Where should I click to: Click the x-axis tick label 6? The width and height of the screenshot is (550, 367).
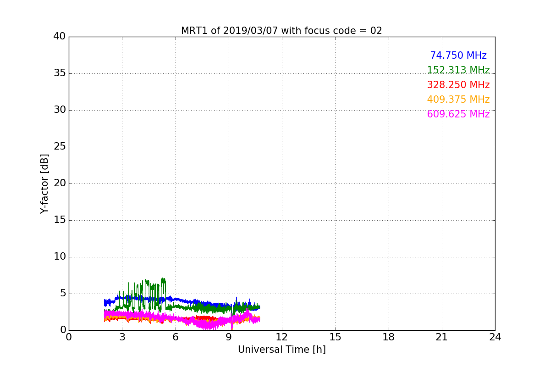click(x=176, y=337)
